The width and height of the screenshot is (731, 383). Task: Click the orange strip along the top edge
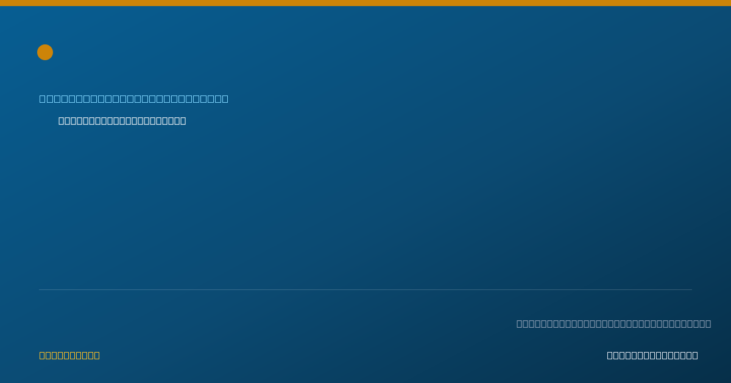click(x=365, y=3)
